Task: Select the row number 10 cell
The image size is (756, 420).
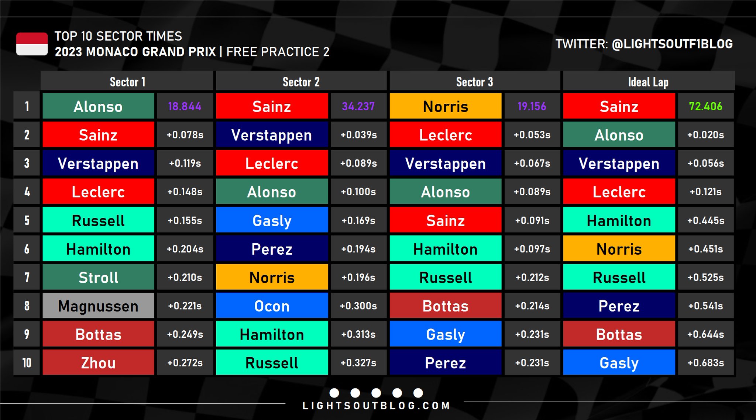Action: 27,362
